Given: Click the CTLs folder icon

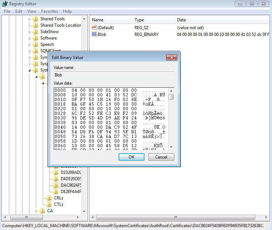Looking at the screenshot, I should coord(49,204).
